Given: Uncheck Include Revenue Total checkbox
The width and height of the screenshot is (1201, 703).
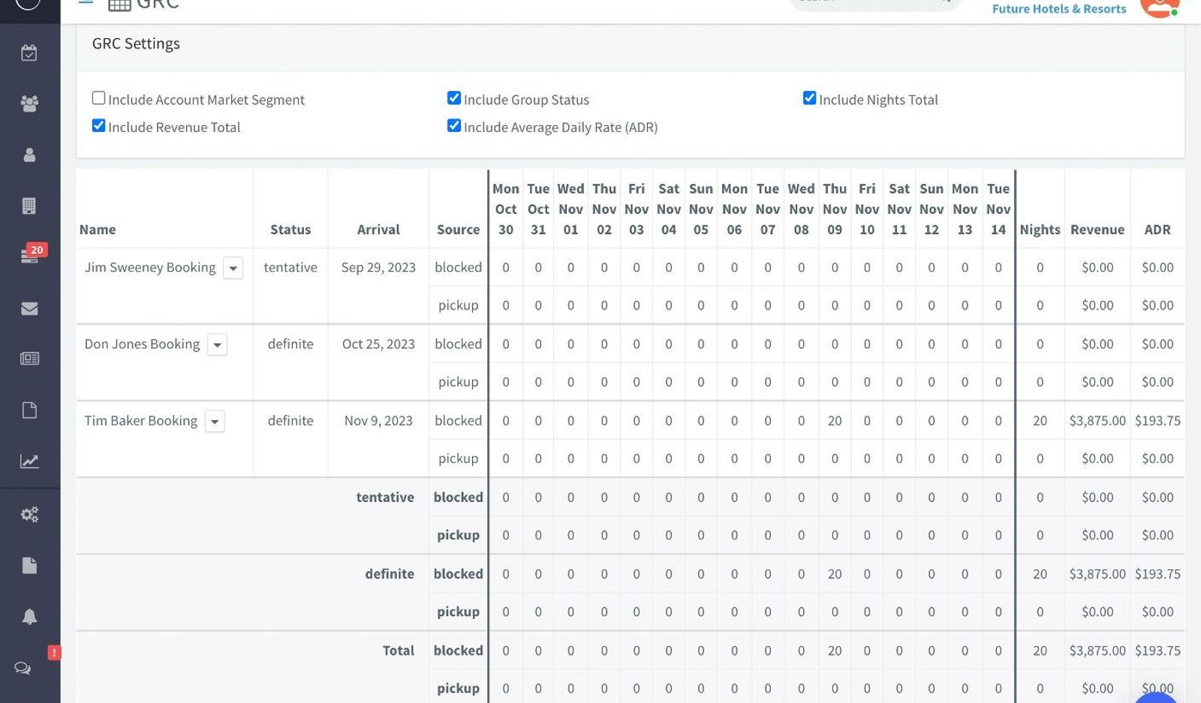Looking at the screenshot, I should 98,125.
